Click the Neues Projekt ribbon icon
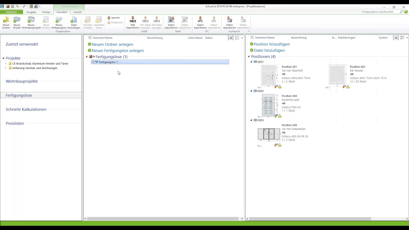 tap(17, 23)
